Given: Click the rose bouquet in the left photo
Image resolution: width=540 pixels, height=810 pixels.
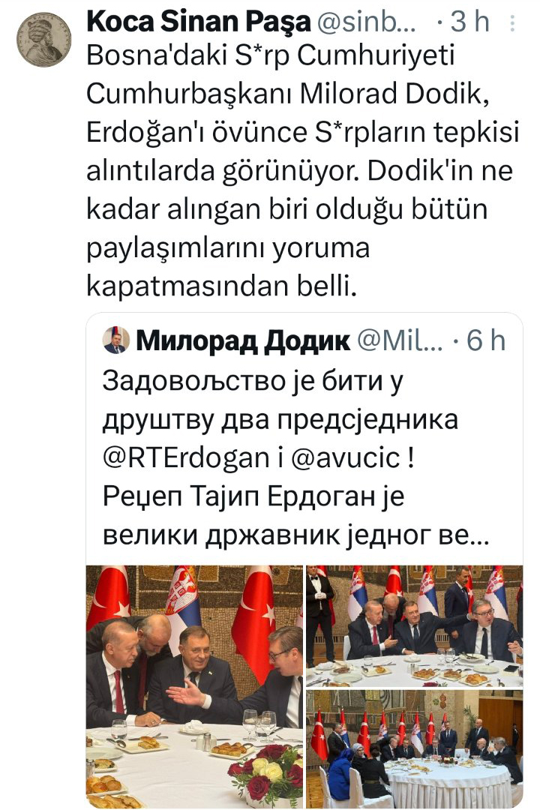Looking at the screenshot, I should 267,774.
